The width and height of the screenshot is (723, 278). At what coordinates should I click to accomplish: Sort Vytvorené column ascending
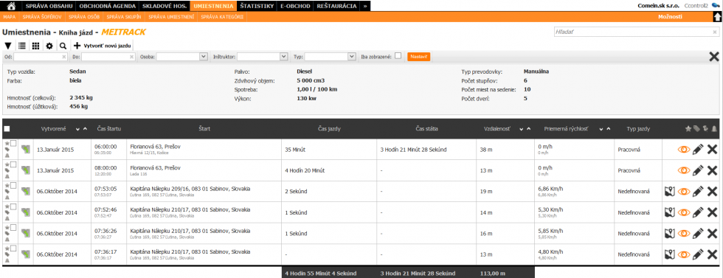(85, 129)
